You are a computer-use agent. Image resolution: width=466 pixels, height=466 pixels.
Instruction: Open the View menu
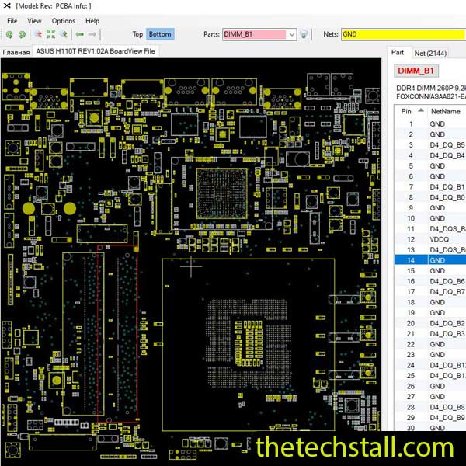coord(34,21)
